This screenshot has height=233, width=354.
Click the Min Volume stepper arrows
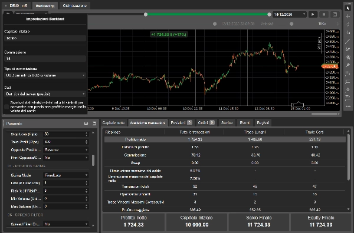tap(87, 198)
